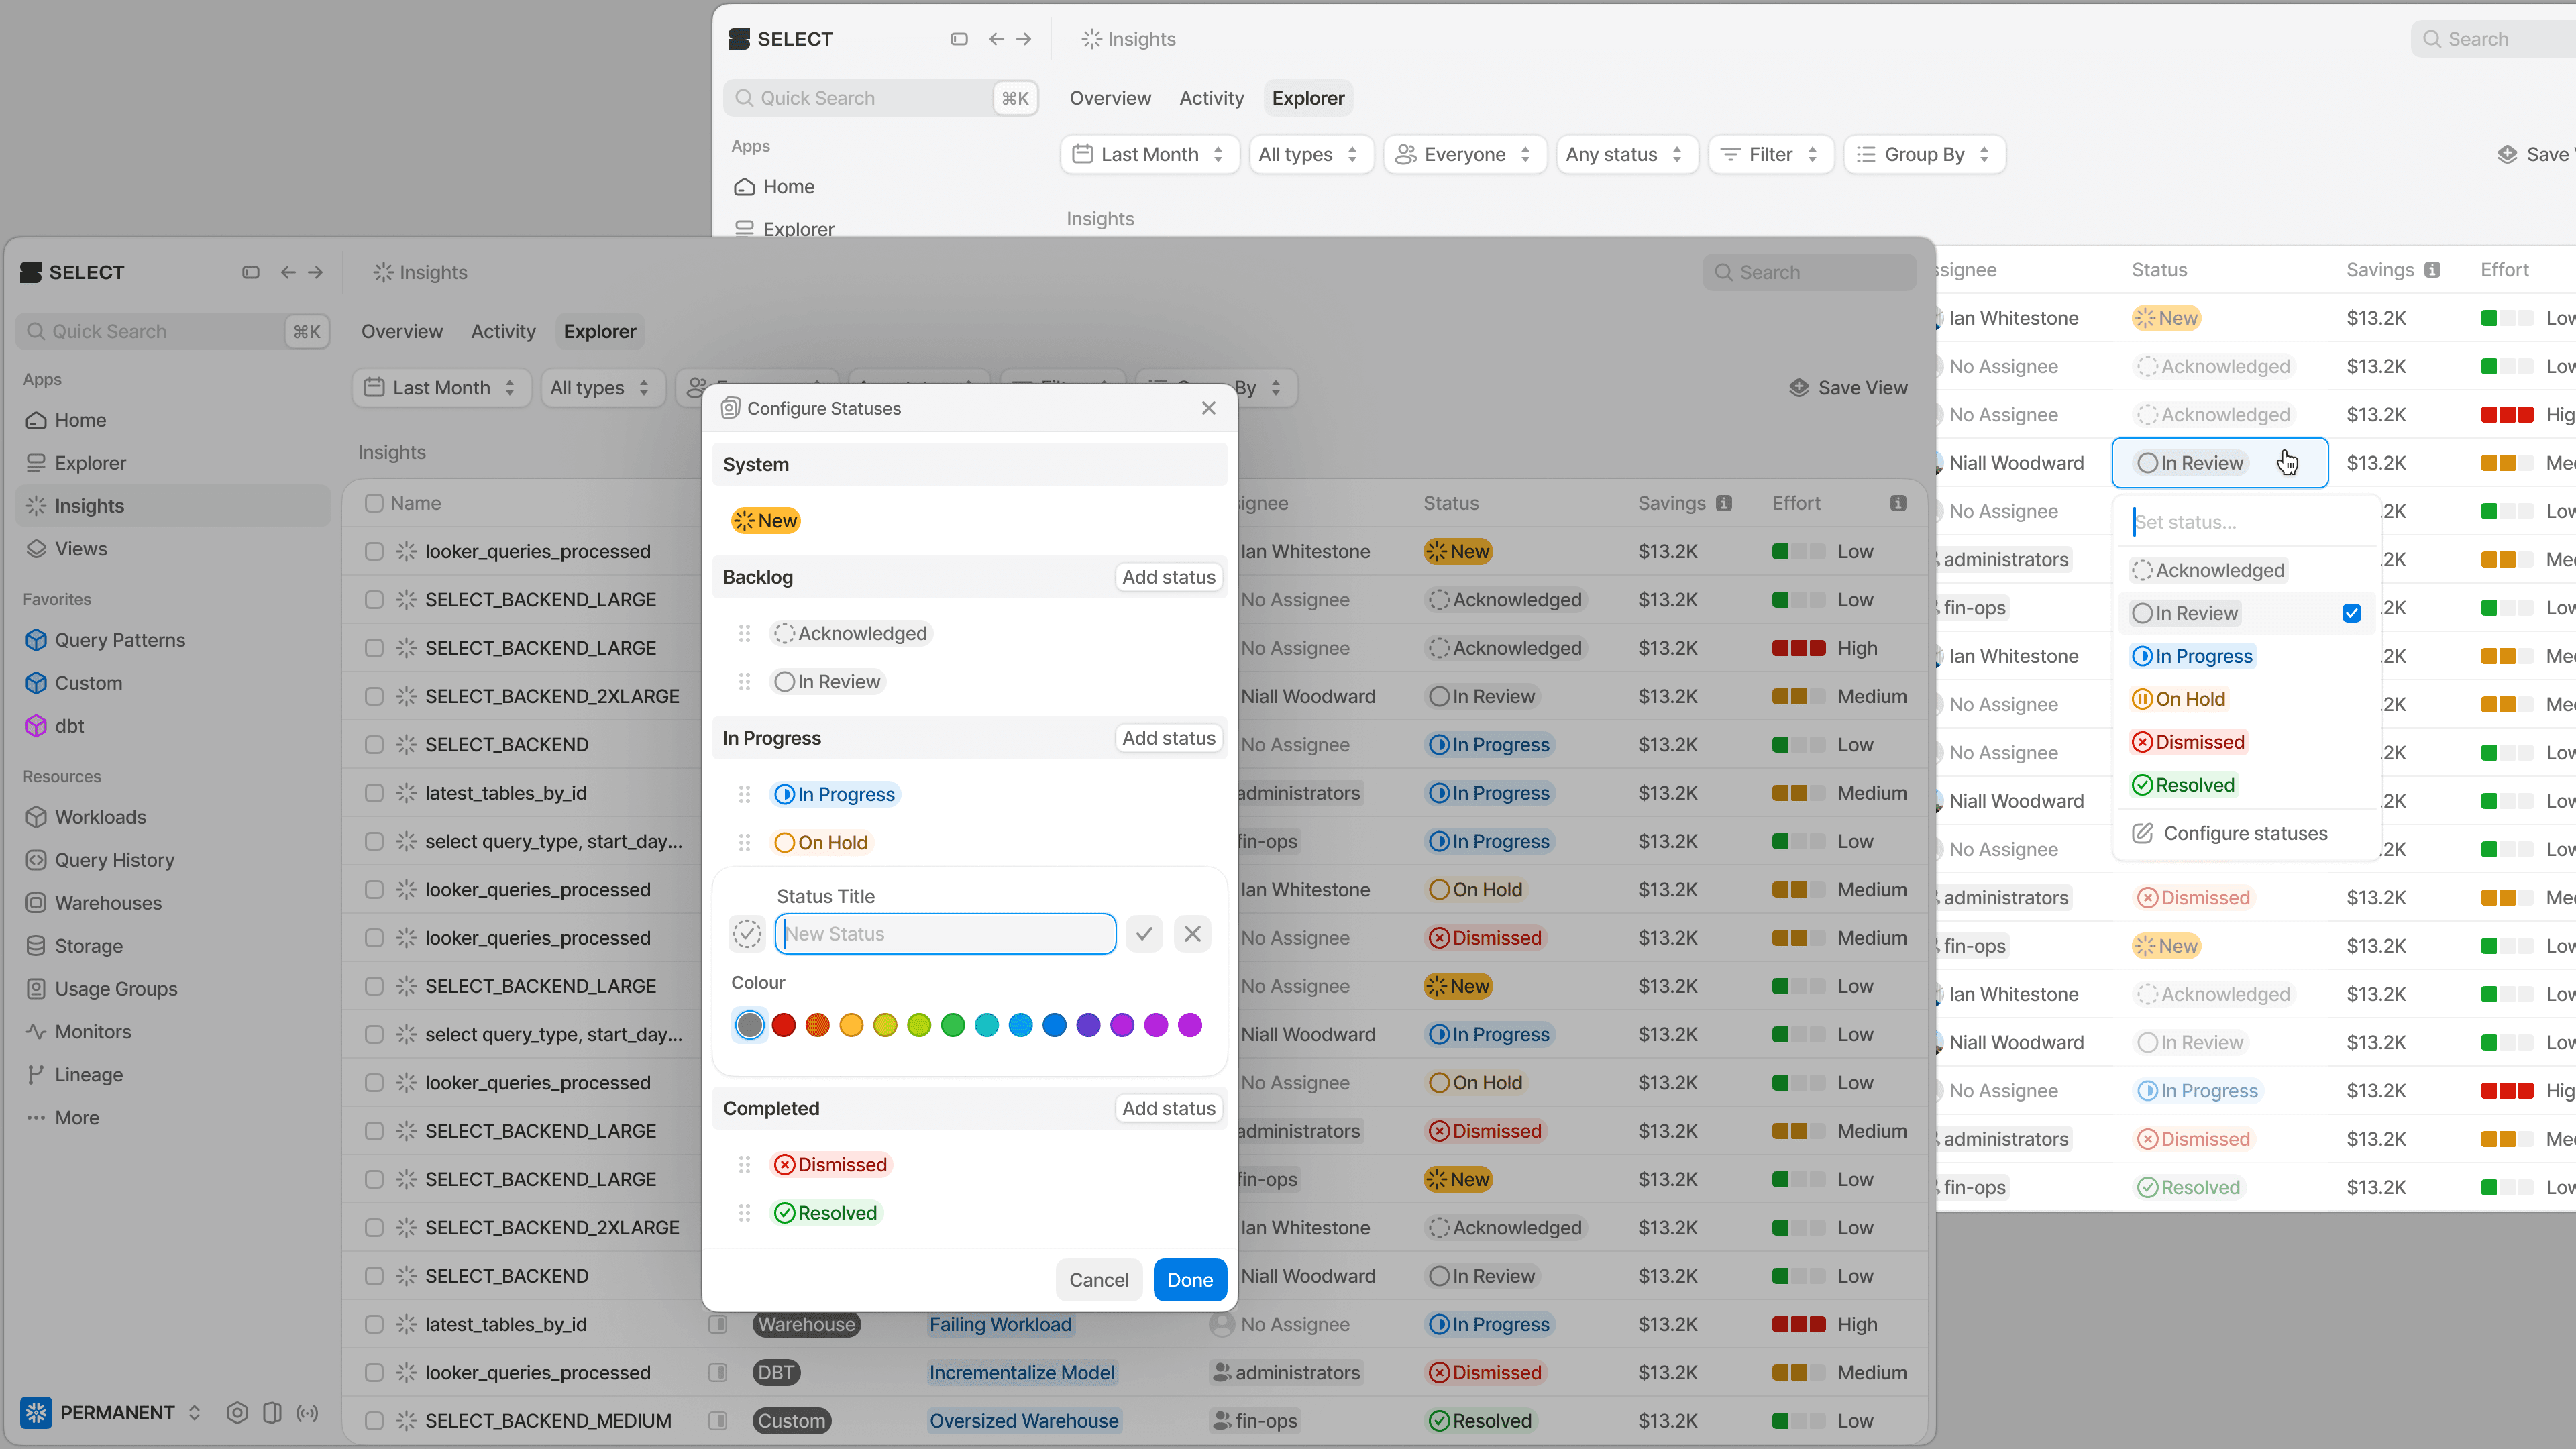Viewport: 2576px width, 1449px height.
Task: Select the first looker_queries_processed row checkbox
Action: coord(374,551)
